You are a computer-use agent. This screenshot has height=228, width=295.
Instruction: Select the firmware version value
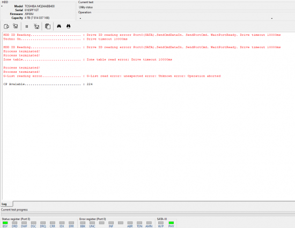pyautogui.click(x=29, y=14)
